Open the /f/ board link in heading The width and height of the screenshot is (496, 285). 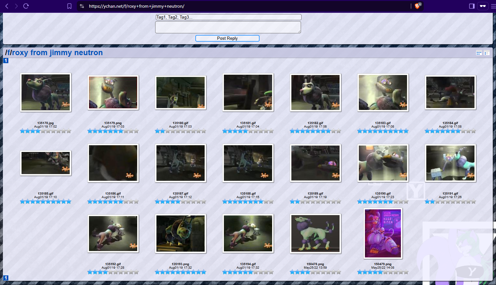[x=9, y=53]
